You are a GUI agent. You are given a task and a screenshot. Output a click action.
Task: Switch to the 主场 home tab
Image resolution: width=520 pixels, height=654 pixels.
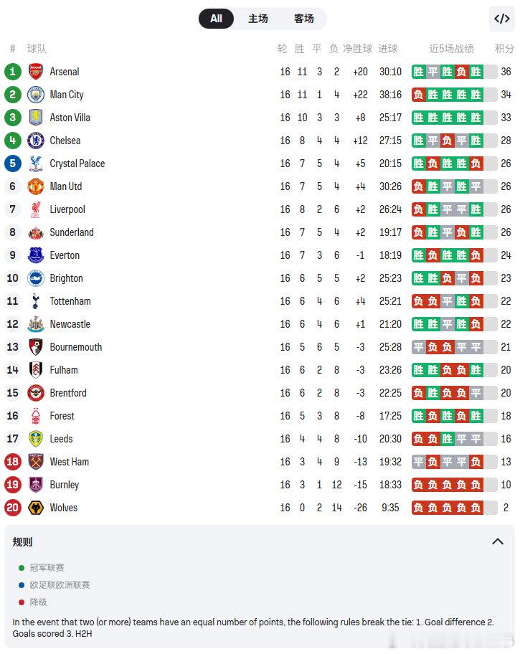(258, 19)
